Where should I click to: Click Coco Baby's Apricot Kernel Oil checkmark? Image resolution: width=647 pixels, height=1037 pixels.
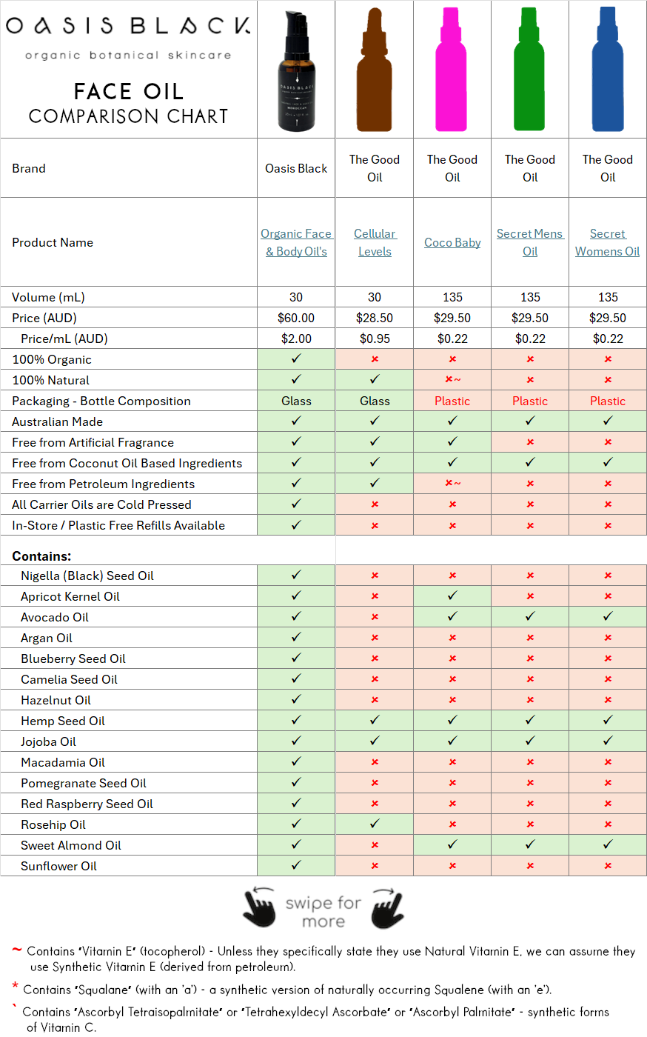452,596
